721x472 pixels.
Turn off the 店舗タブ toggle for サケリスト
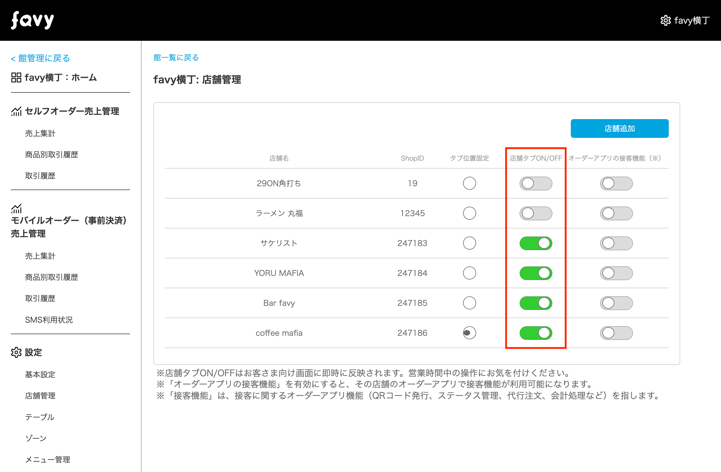click(x=536, y=243)
